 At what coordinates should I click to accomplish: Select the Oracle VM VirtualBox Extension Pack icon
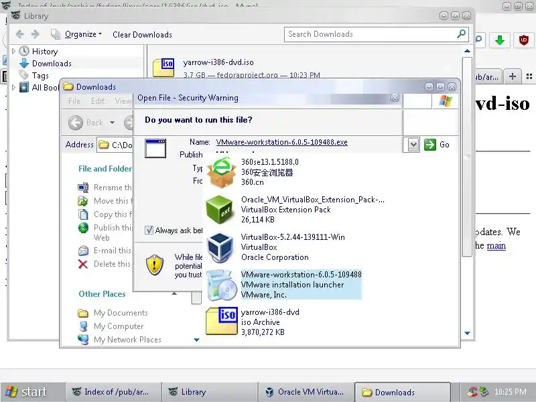point(221,210)
